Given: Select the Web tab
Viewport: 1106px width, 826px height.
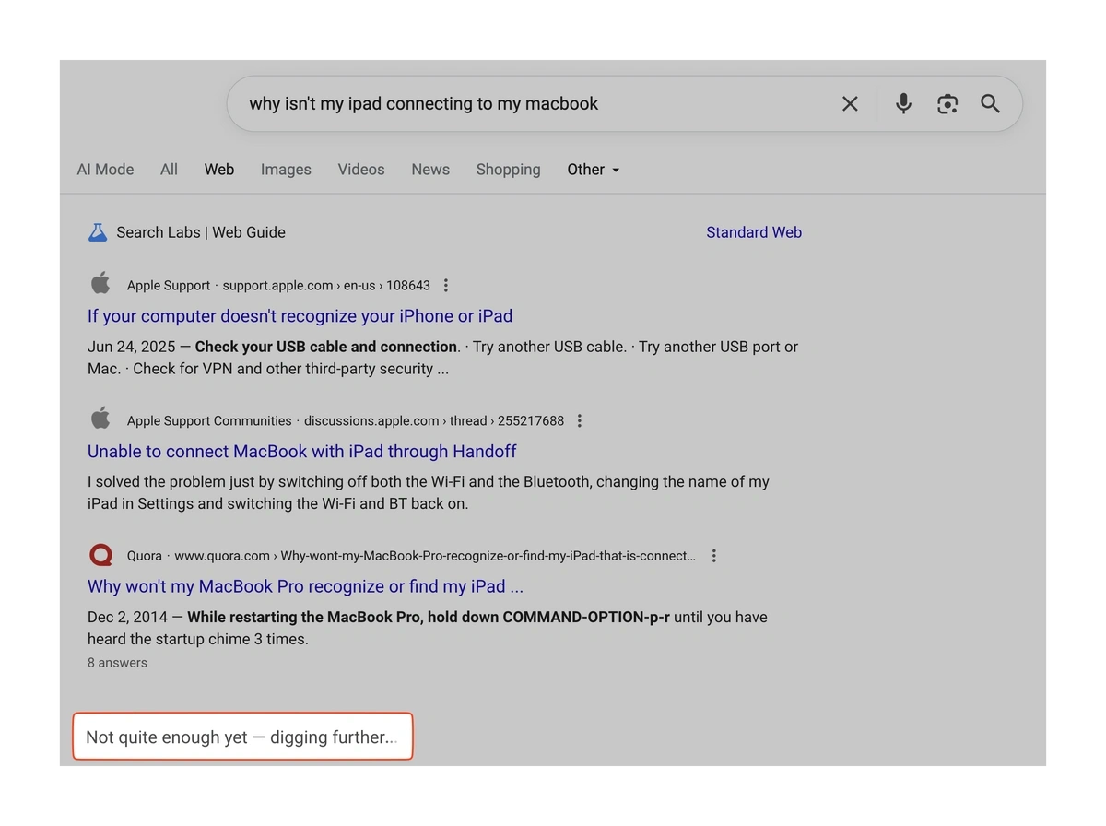Looking at the screenshot, I should click(x=219, y=170).
